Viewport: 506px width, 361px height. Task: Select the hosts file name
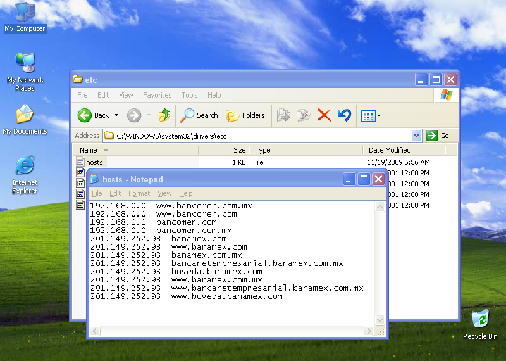pyautogui.click(x=94, y=162)
